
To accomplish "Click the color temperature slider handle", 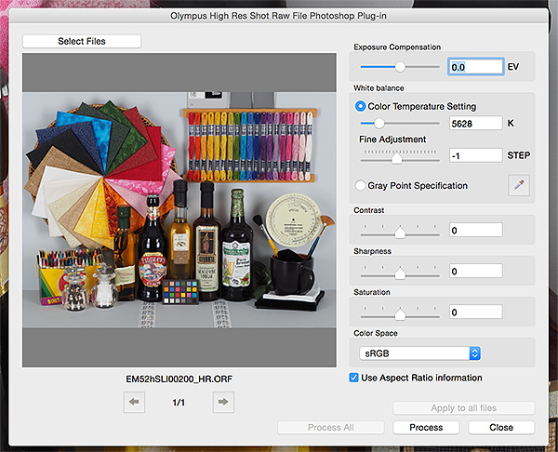I will point(379,123).
